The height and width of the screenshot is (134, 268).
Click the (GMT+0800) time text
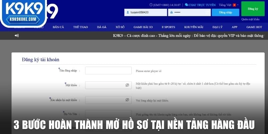click(167, 5)
